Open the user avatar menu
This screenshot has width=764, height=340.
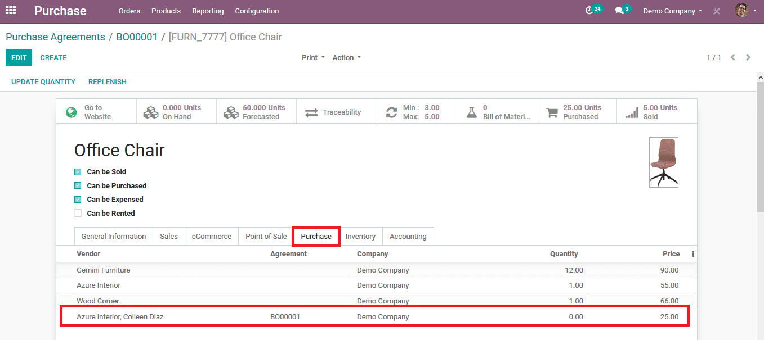[745, 10]
